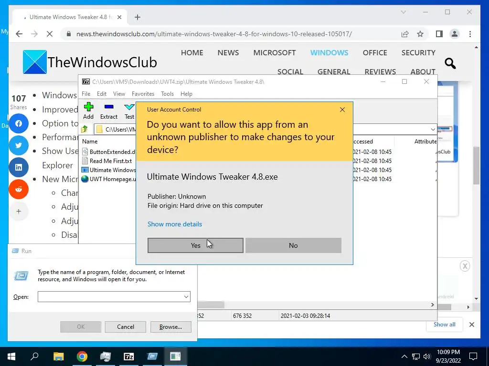The width and height of the screenshot is (489, 366).
Task: Share on Reddit icon
Action: tap(19, 189)
